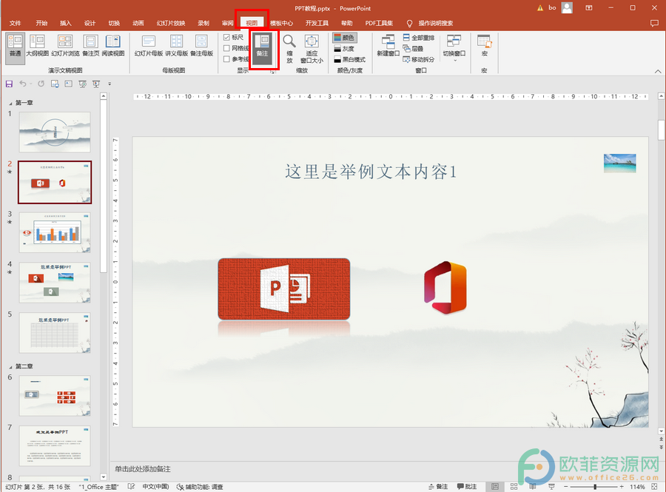Image resolution: width=666 pixels, height=492 pixels.
Task: Click the 备注 notes button in ribbon
Action: click(263, 47)
